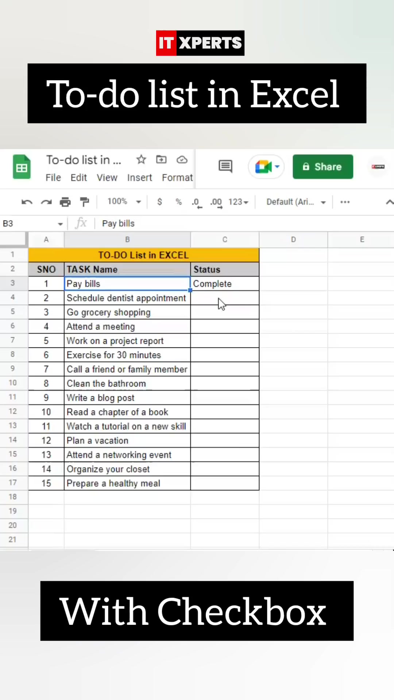Select column A header

click(46, 240)
